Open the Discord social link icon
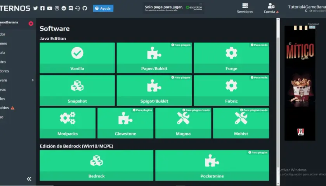The image size is (326, 186). pyautogui.click(x=71, y=8)
